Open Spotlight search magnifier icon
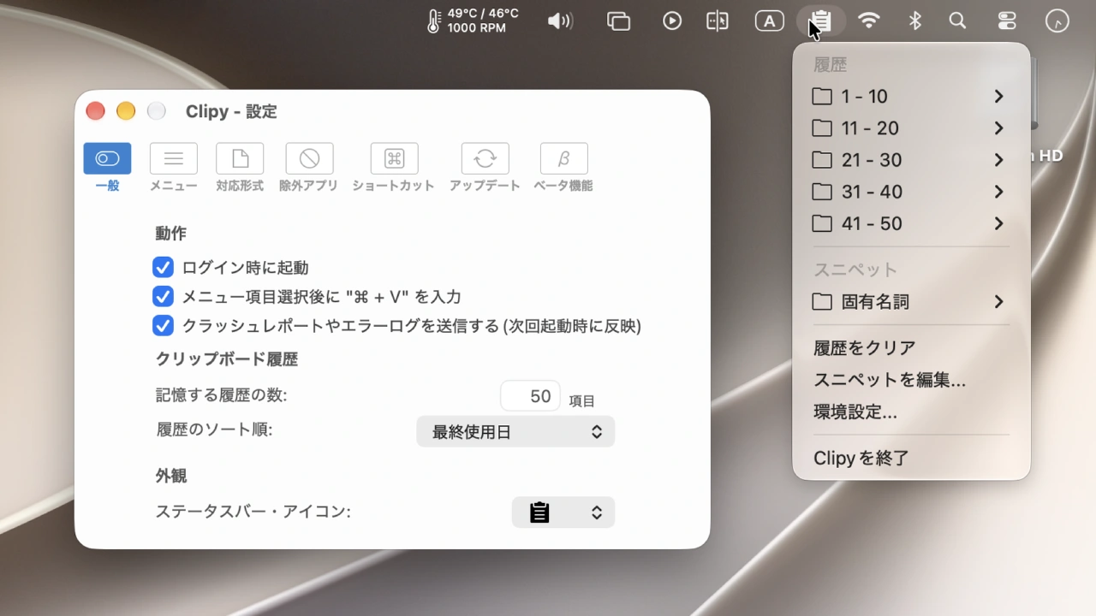The width and height of the screenshot is (1096, 616). point(958,21)
